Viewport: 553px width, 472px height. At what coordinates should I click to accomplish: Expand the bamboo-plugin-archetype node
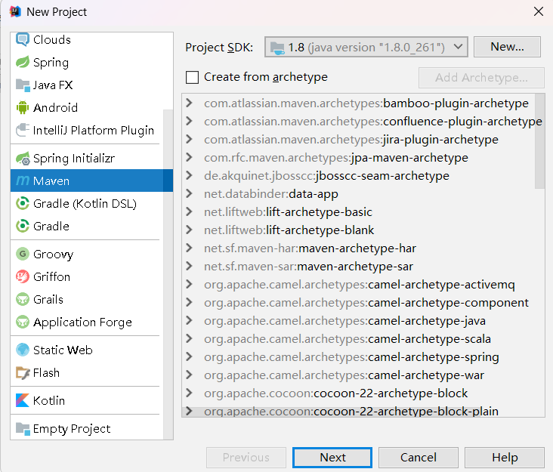pyautogui.click(x=190, y=103)
